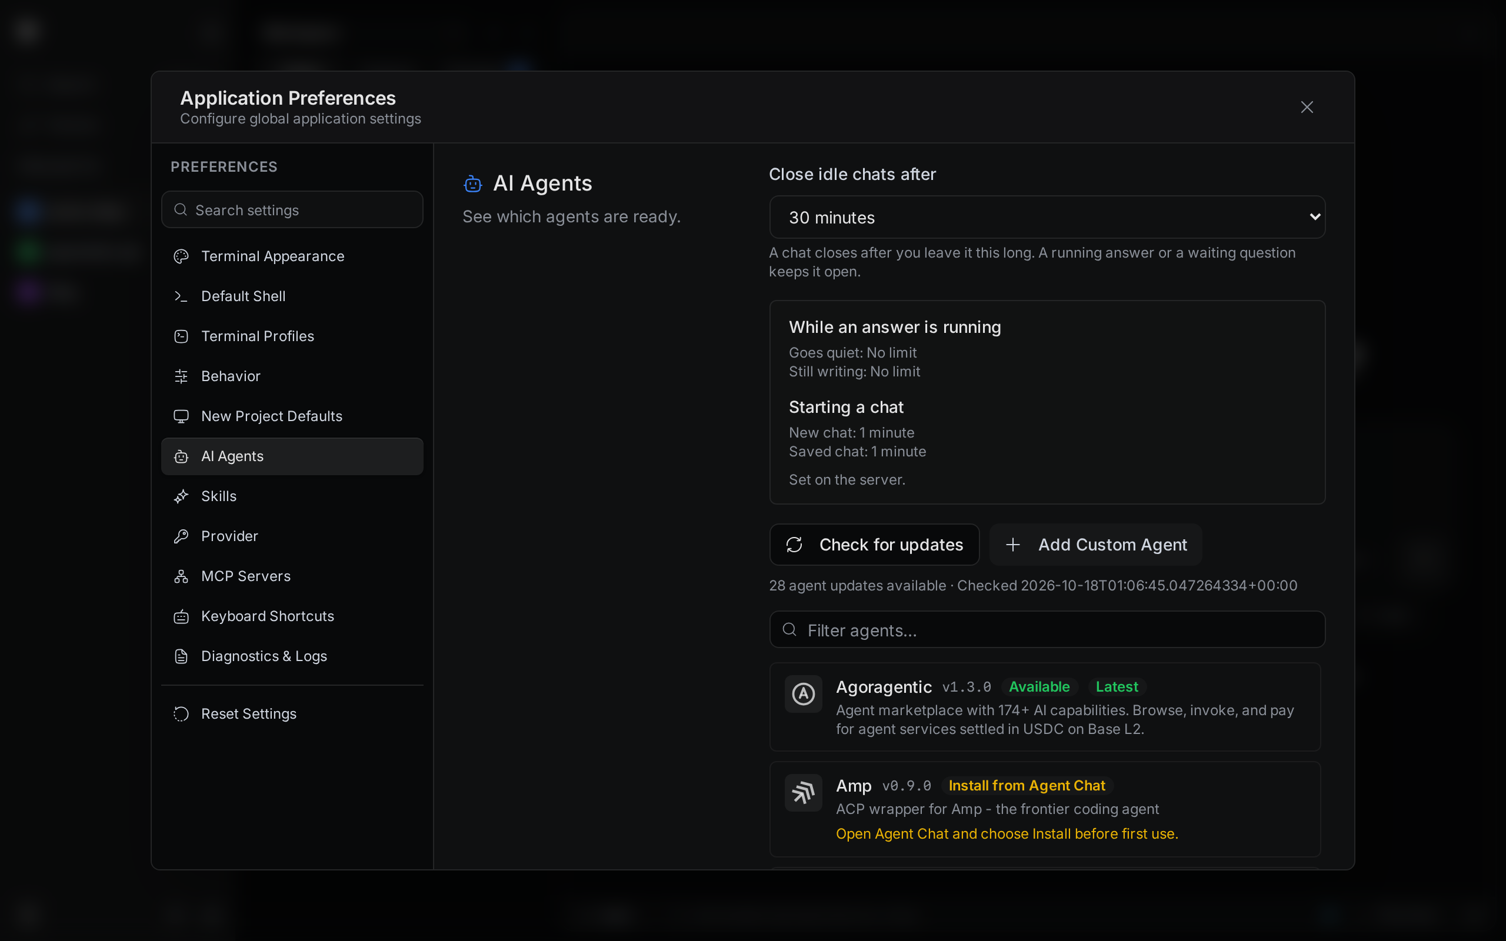
Task: Click the Skills sparkle icon
Action: [181, 496]
